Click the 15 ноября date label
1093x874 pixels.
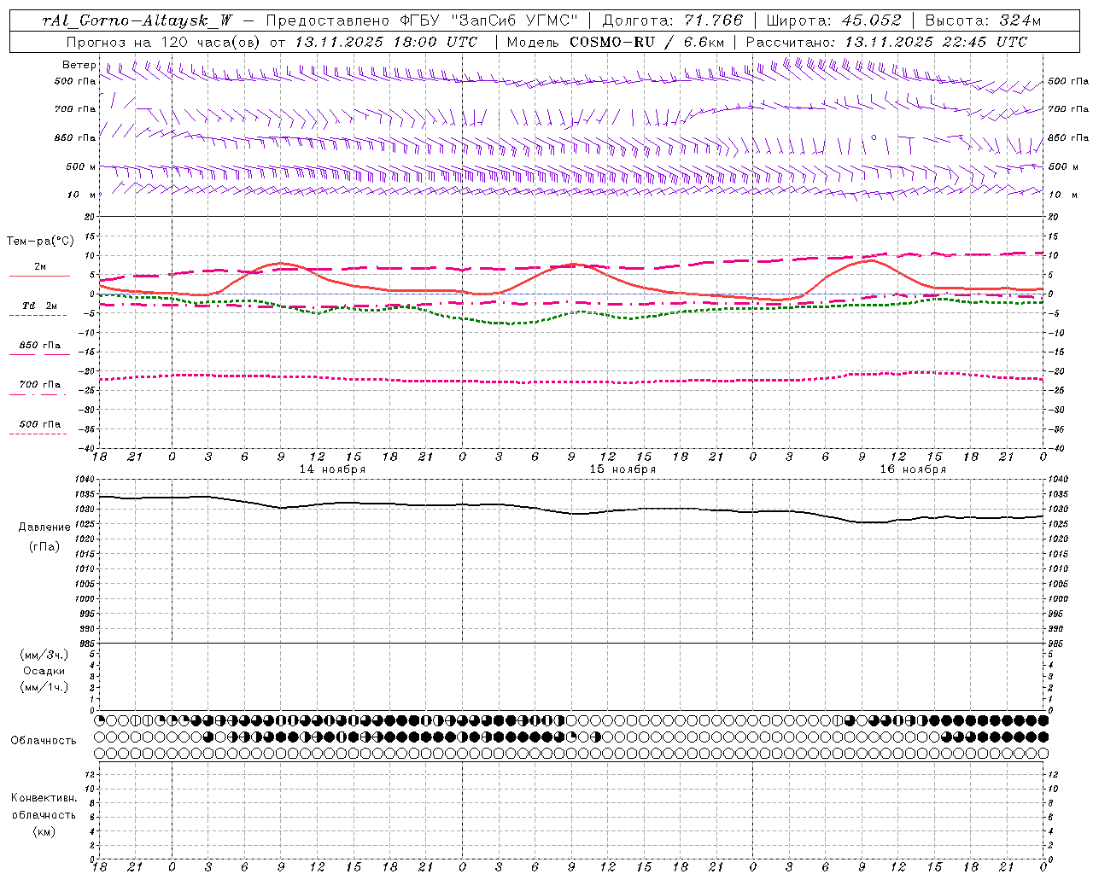[622, 469]
